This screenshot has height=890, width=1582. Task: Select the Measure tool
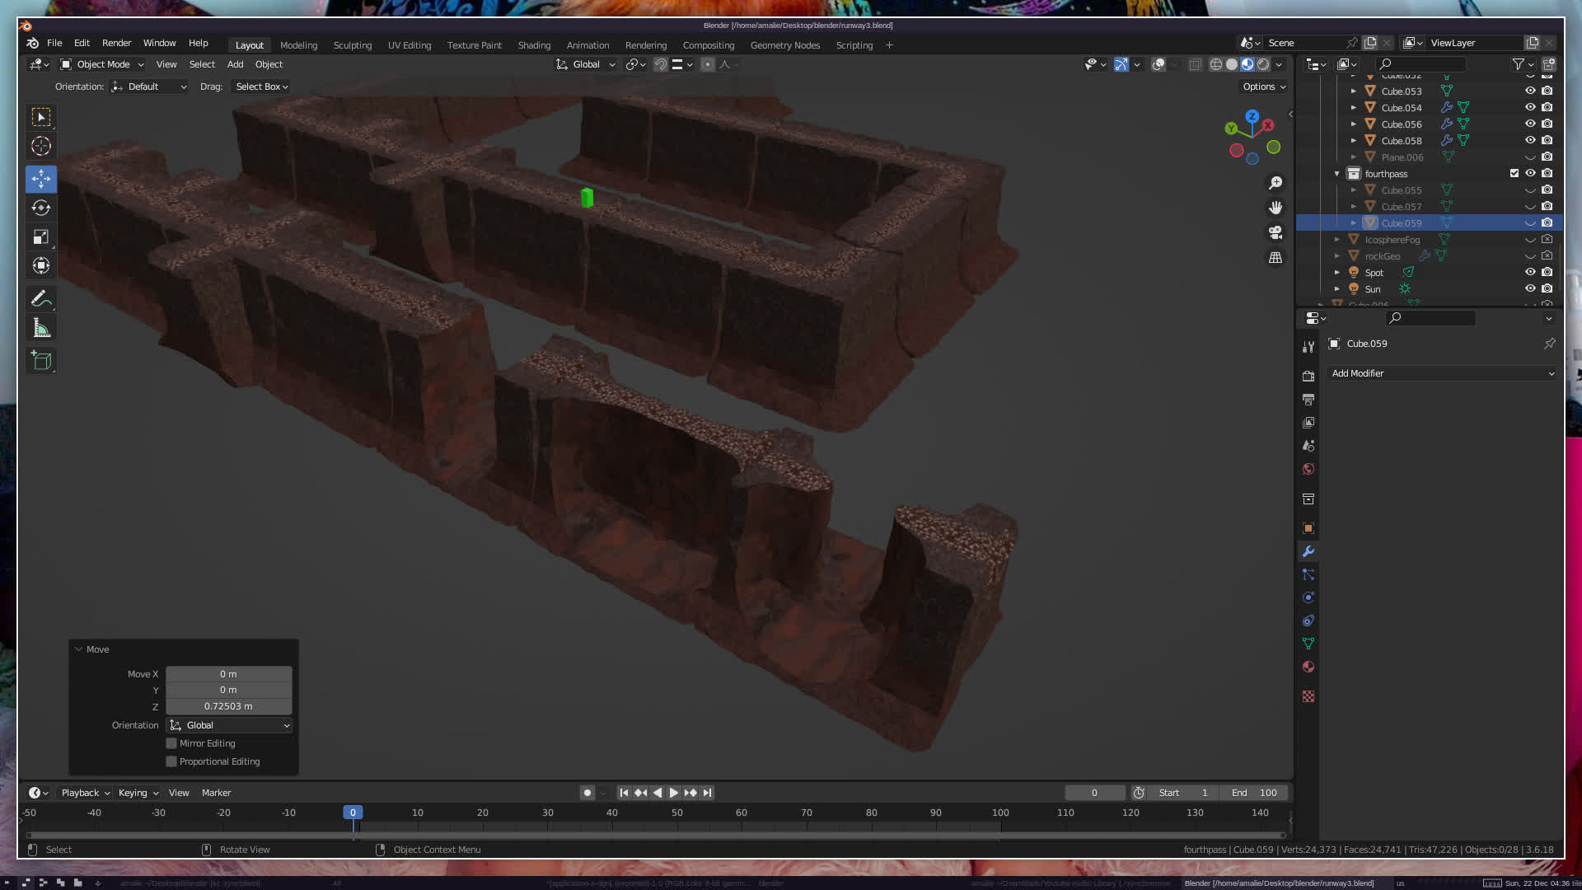coord(41,329)
